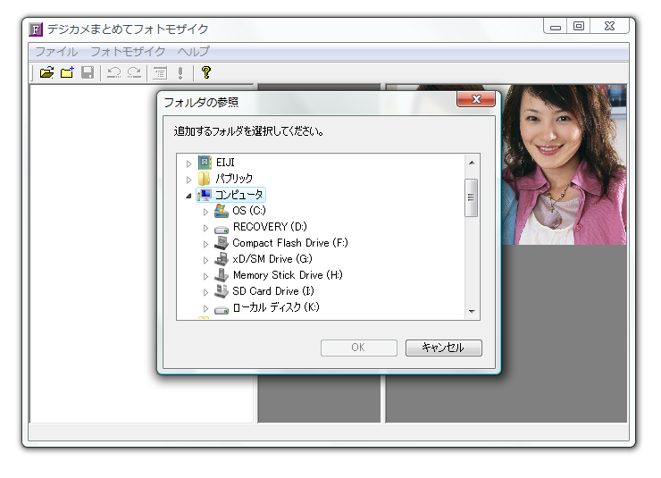Viewport: 661px width, 478px height.
Task: Close the フォルダの参照 dialog
Action: [x=476, y=100]
